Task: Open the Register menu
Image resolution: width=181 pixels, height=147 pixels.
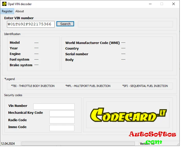Action: 7,11
